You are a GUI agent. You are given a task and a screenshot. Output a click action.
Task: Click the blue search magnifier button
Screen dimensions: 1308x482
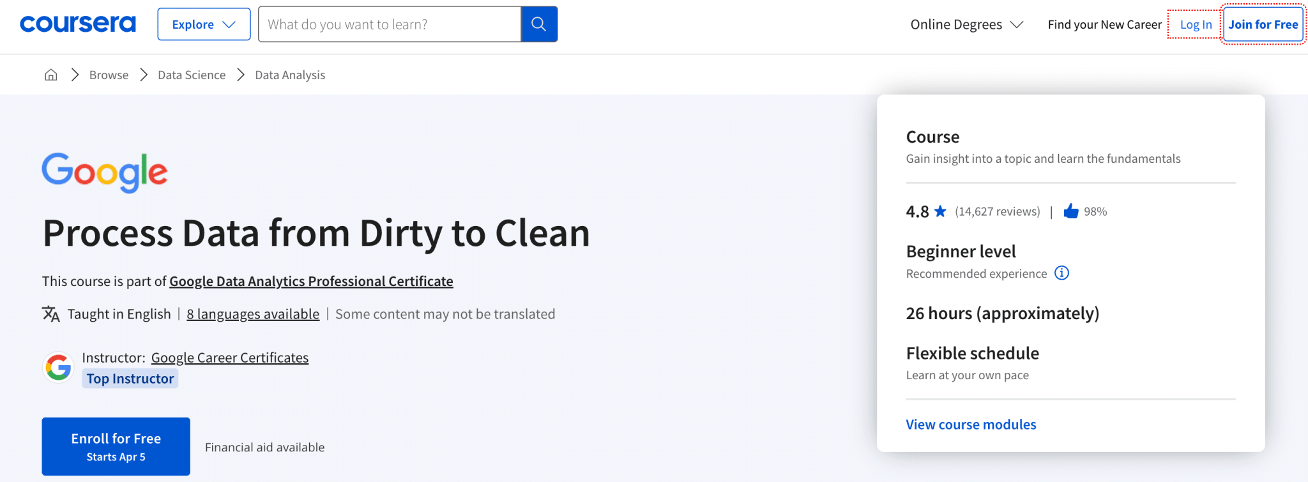[x=539, y=24]
